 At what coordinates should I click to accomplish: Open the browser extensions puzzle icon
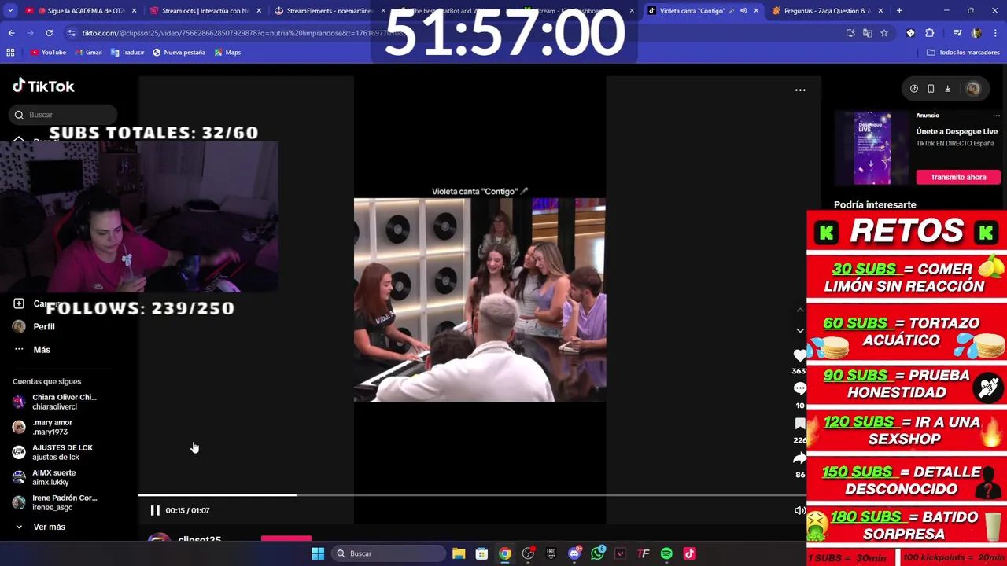(x=930, y=33)
